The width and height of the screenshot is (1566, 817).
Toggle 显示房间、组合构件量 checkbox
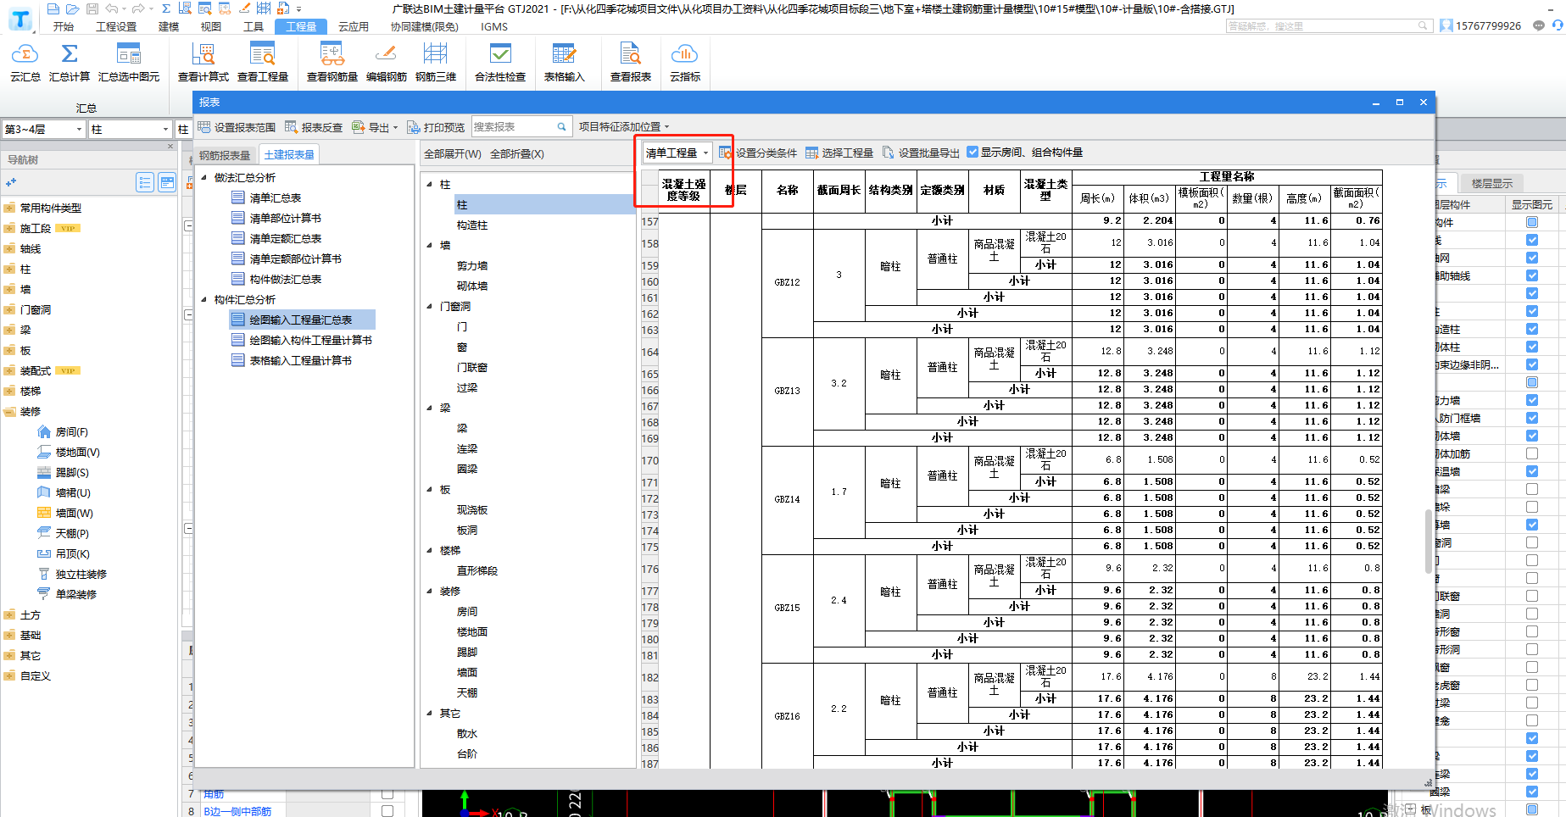click(x=972, y=153)
